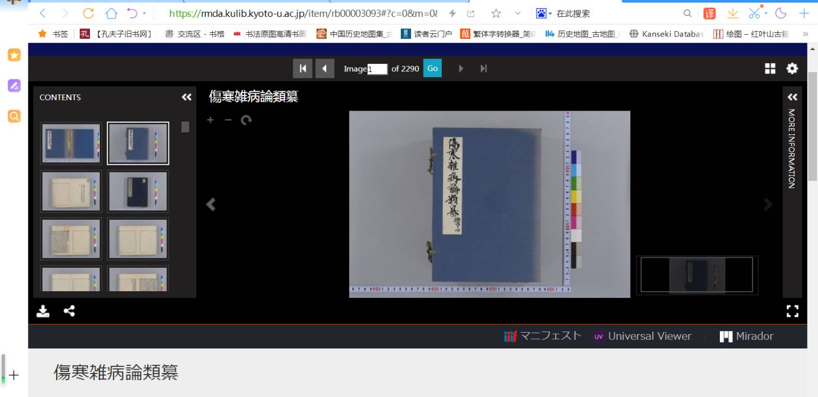Zoom in with the plus icon
Image resolution: width=818 pixels, height=397 pixels.
210,120
